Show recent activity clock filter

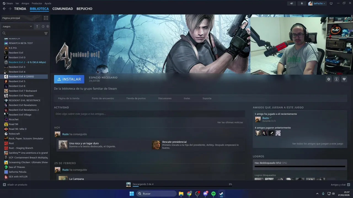[43, 26]
